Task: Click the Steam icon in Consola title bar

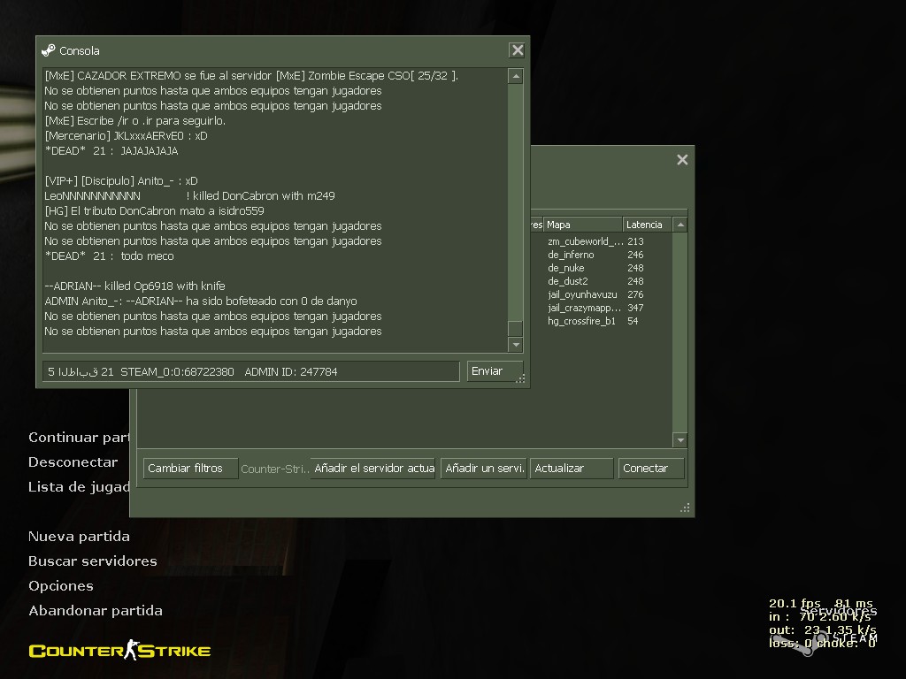Action: [x=49, y=50]
